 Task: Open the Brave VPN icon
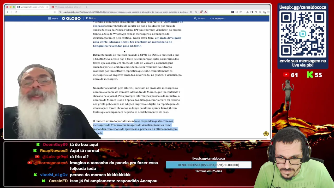264,12
